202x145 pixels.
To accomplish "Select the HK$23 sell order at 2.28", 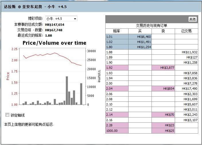I will click(x=163, y=125).
